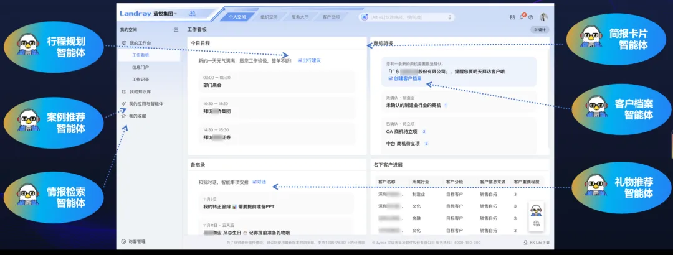Open notifications bell with red badge
Screen dimensions: 673x255
coord(522,17)
